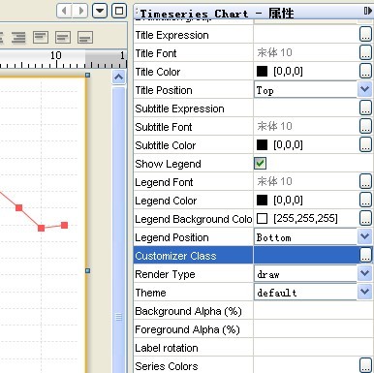The width and height of the screenshot is (374, 373).
Task: Click the Subtitle Color black swatch
Action: tap(262, 144)
